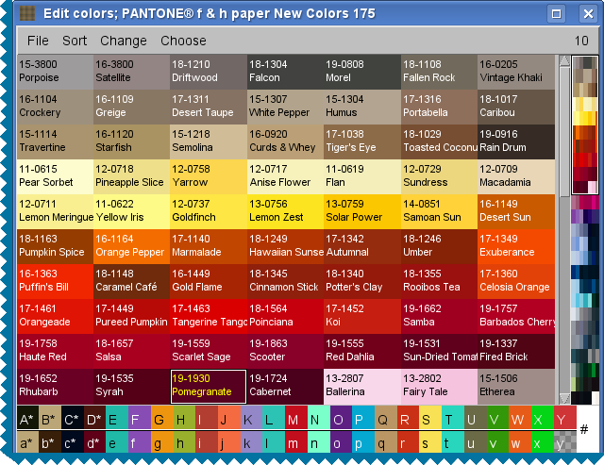Click the lowercase w key button
Image resolution: width=604 pixels, height=465 pixels.
pyautogui.click(x=520, y=442)
